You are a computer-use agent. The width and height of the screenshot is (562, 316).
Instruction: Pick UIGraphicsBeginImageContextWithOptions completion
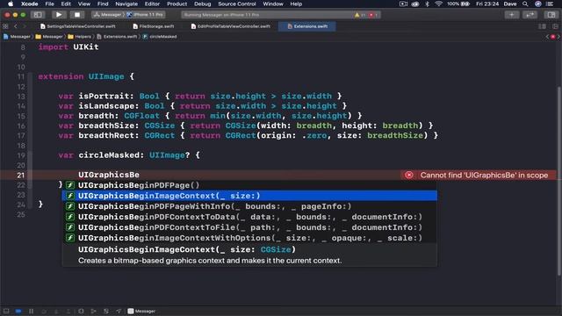pyautogui.click(x=249, y=238)
